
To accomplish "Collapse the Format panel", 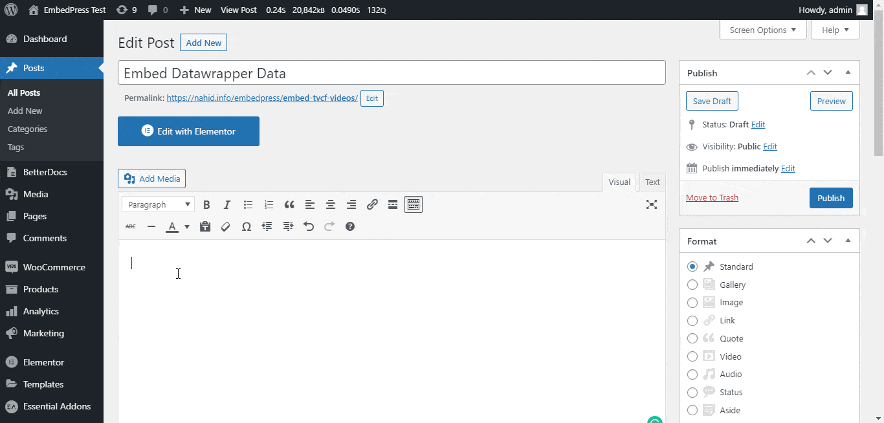I will [848, 241].
